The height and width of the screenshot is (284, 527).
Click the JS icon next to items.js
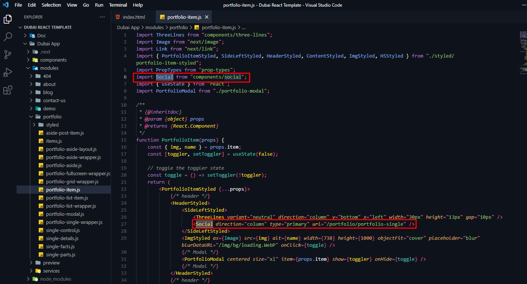(41, 141)
